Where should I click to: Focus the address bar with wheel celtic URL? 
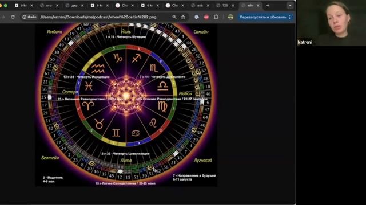point(98,17)
